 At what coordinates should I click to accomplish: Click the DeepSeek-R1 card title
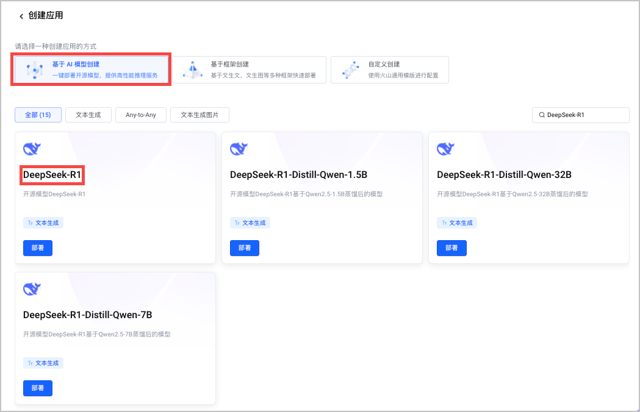tap(52, 175)
